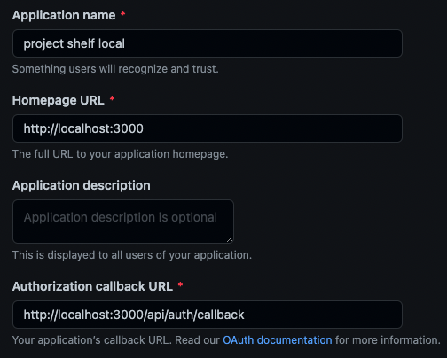
Task: Click the Application name input field
Action: point(208,43)
